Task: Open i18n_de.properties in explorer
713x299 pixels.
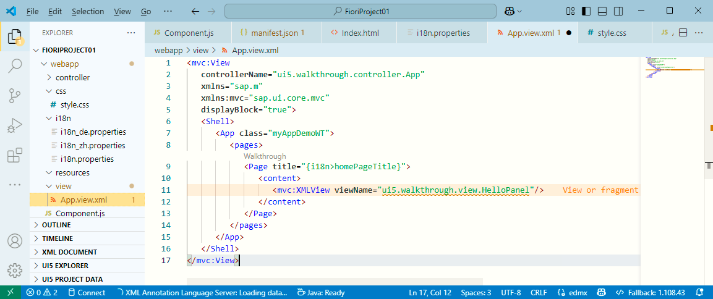Action: [x=87, y=132]
